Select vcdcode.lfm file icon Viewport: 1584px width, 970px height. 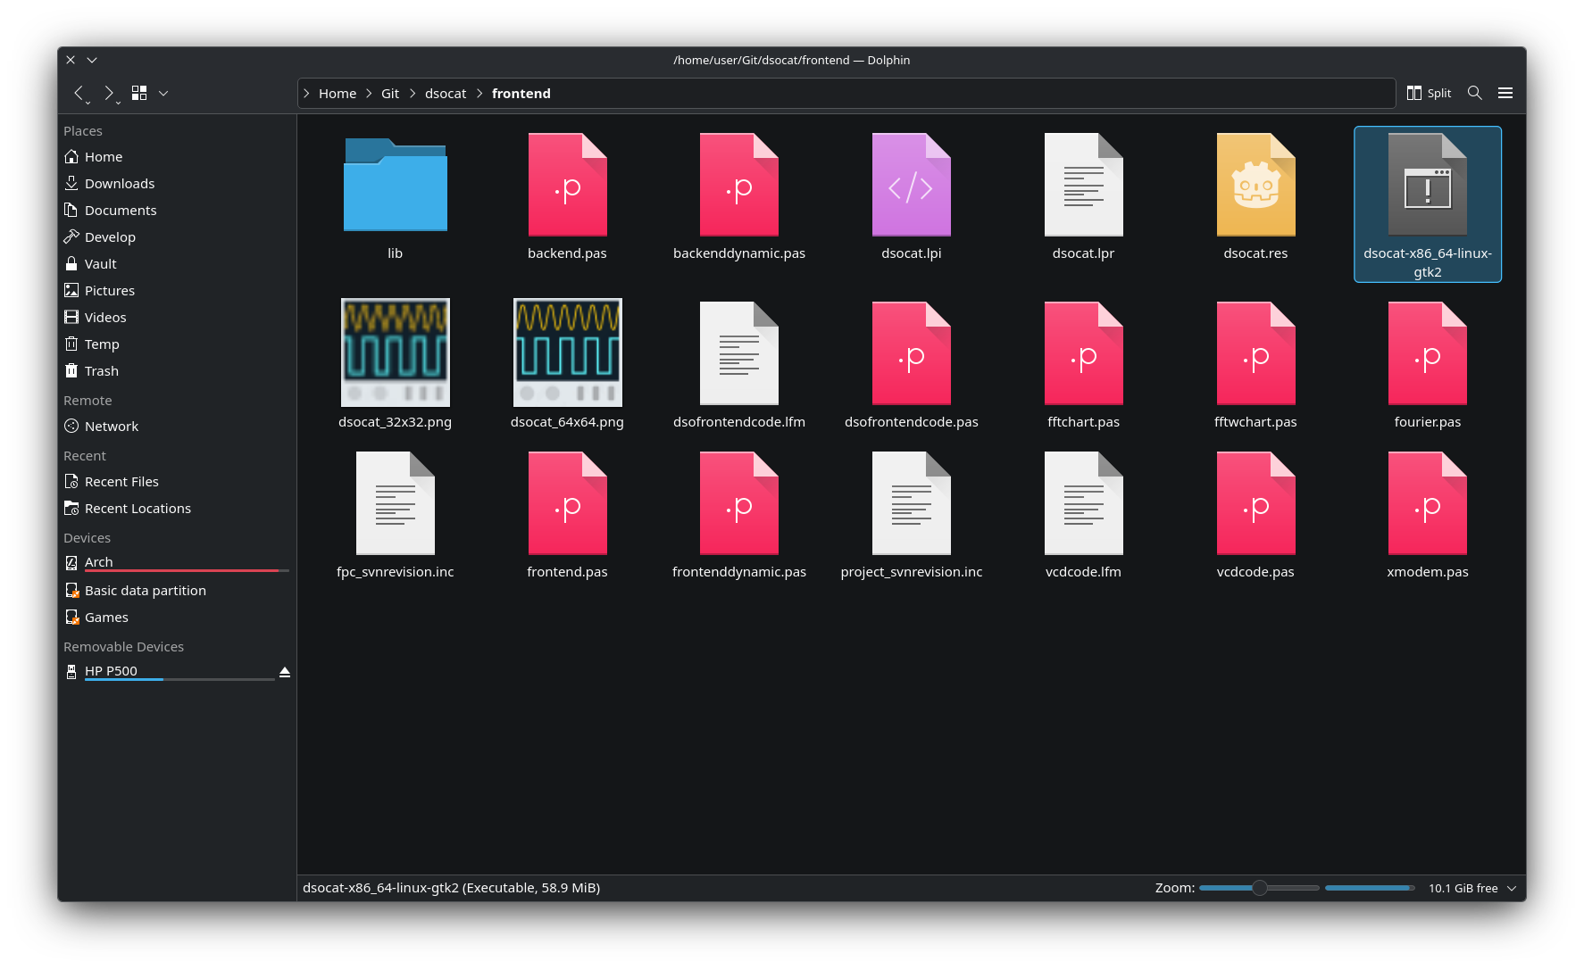pos(1084,503)
